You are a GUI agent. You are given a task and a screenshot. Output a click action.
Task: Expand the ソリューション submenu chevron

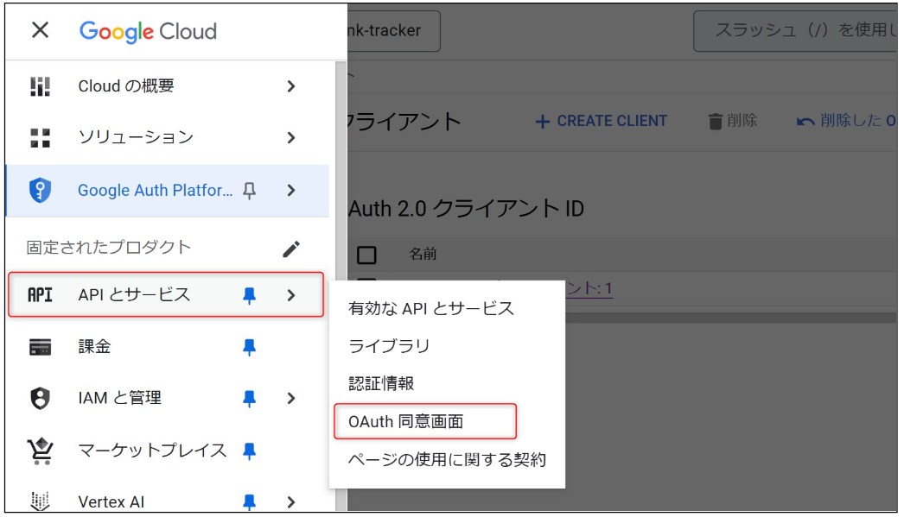click(291, 137)
